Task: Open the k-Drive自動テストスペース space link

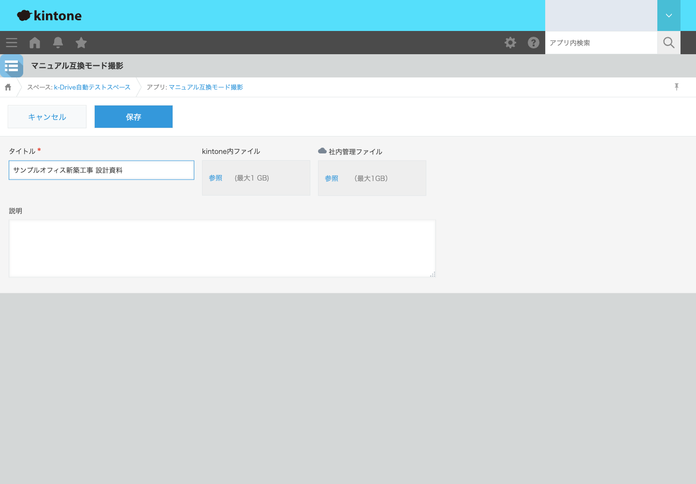Action: 92,87
